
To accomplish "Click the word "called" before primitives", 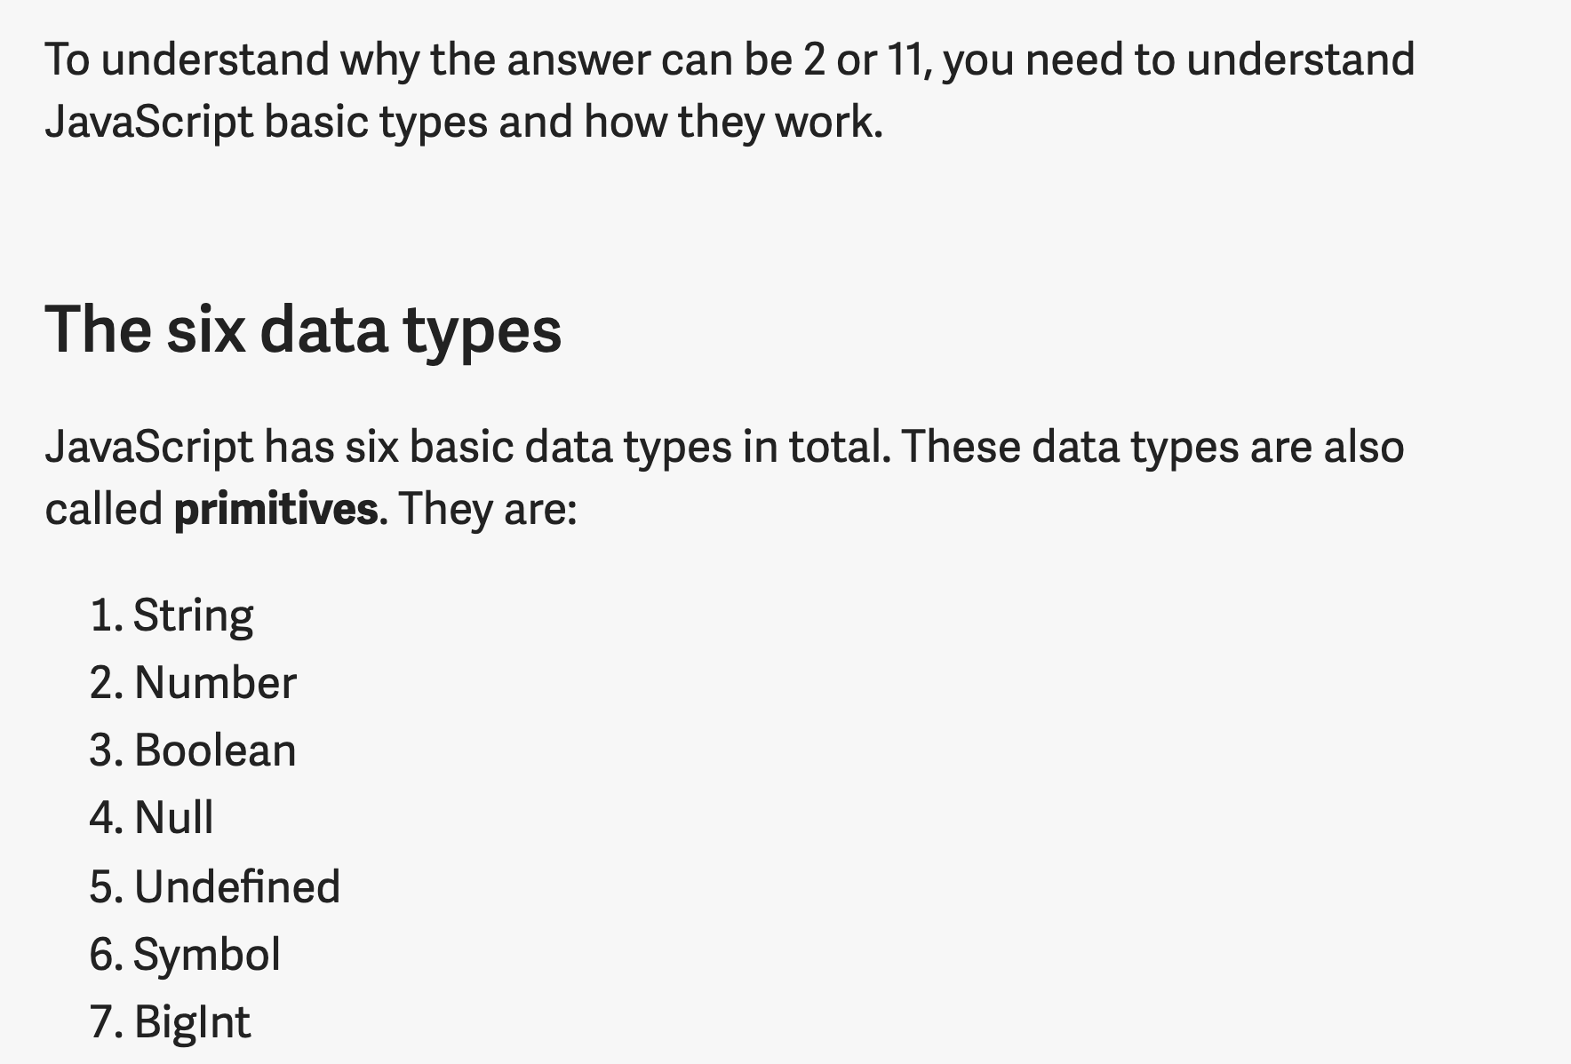I will 103,510.
